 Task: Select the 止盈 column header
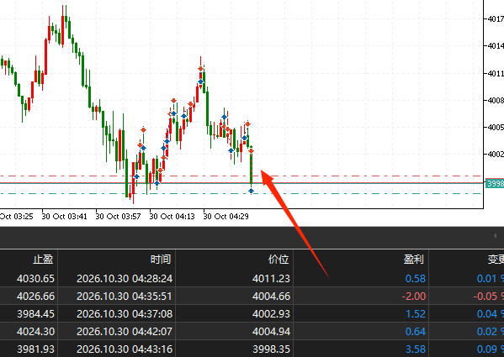coord(43,260)
